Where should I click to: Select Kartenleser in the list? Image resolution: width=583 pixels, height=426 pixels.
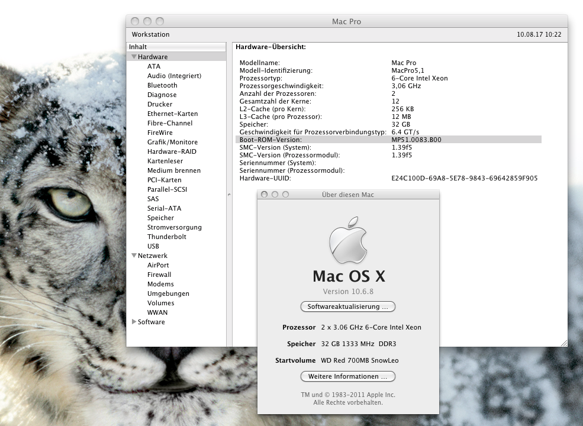tap(165, 161)
